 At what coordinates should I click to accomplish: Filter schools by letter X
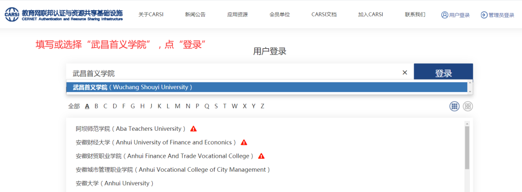pos(245,106)
